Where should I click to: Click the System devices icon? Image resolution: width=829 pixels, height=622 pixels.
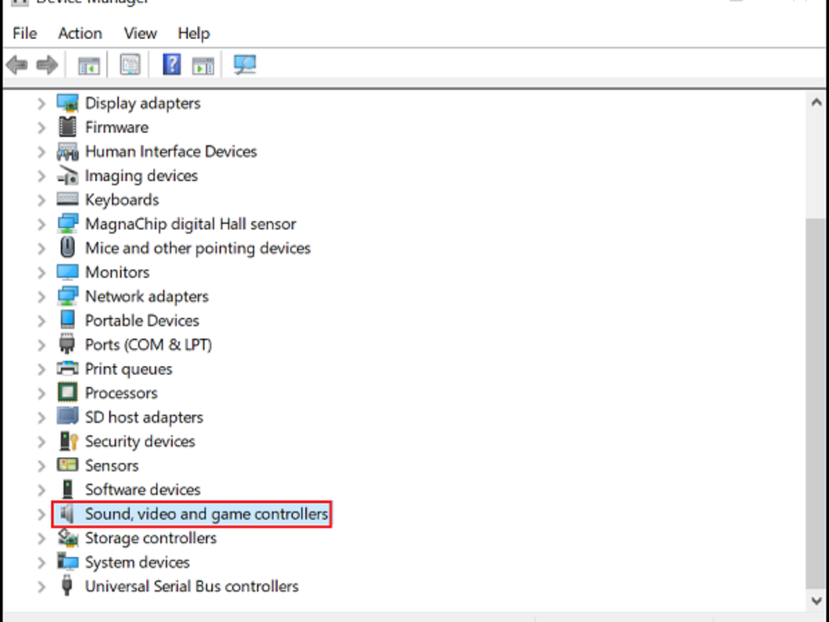pyautogui.click(x=68, y=562)
